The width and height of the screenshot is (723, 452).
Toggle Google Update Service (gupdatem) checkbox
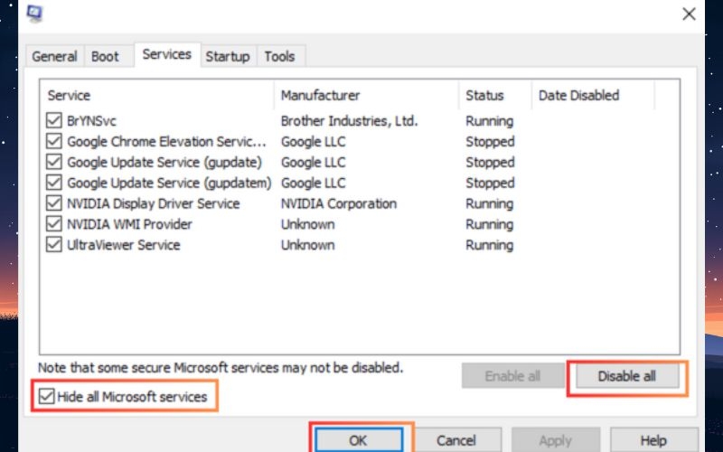coord(54,184)
